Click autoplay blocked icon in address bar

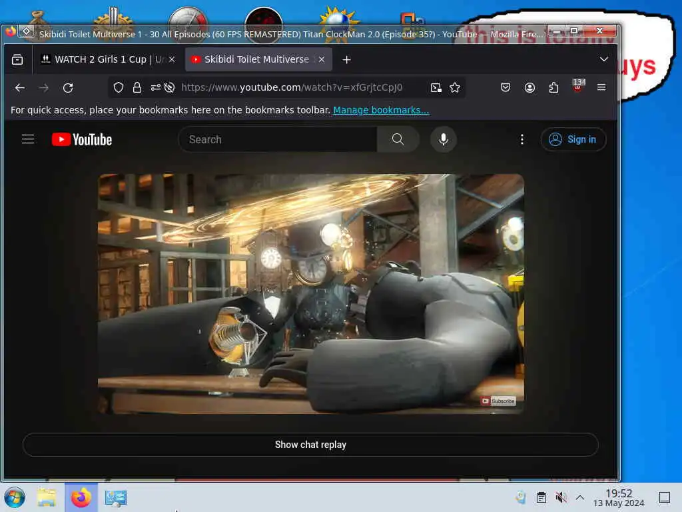click(x=170, y=87)
